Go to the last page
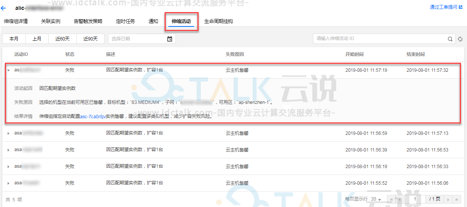Screen dimensions: 467x207 (457, 199)
